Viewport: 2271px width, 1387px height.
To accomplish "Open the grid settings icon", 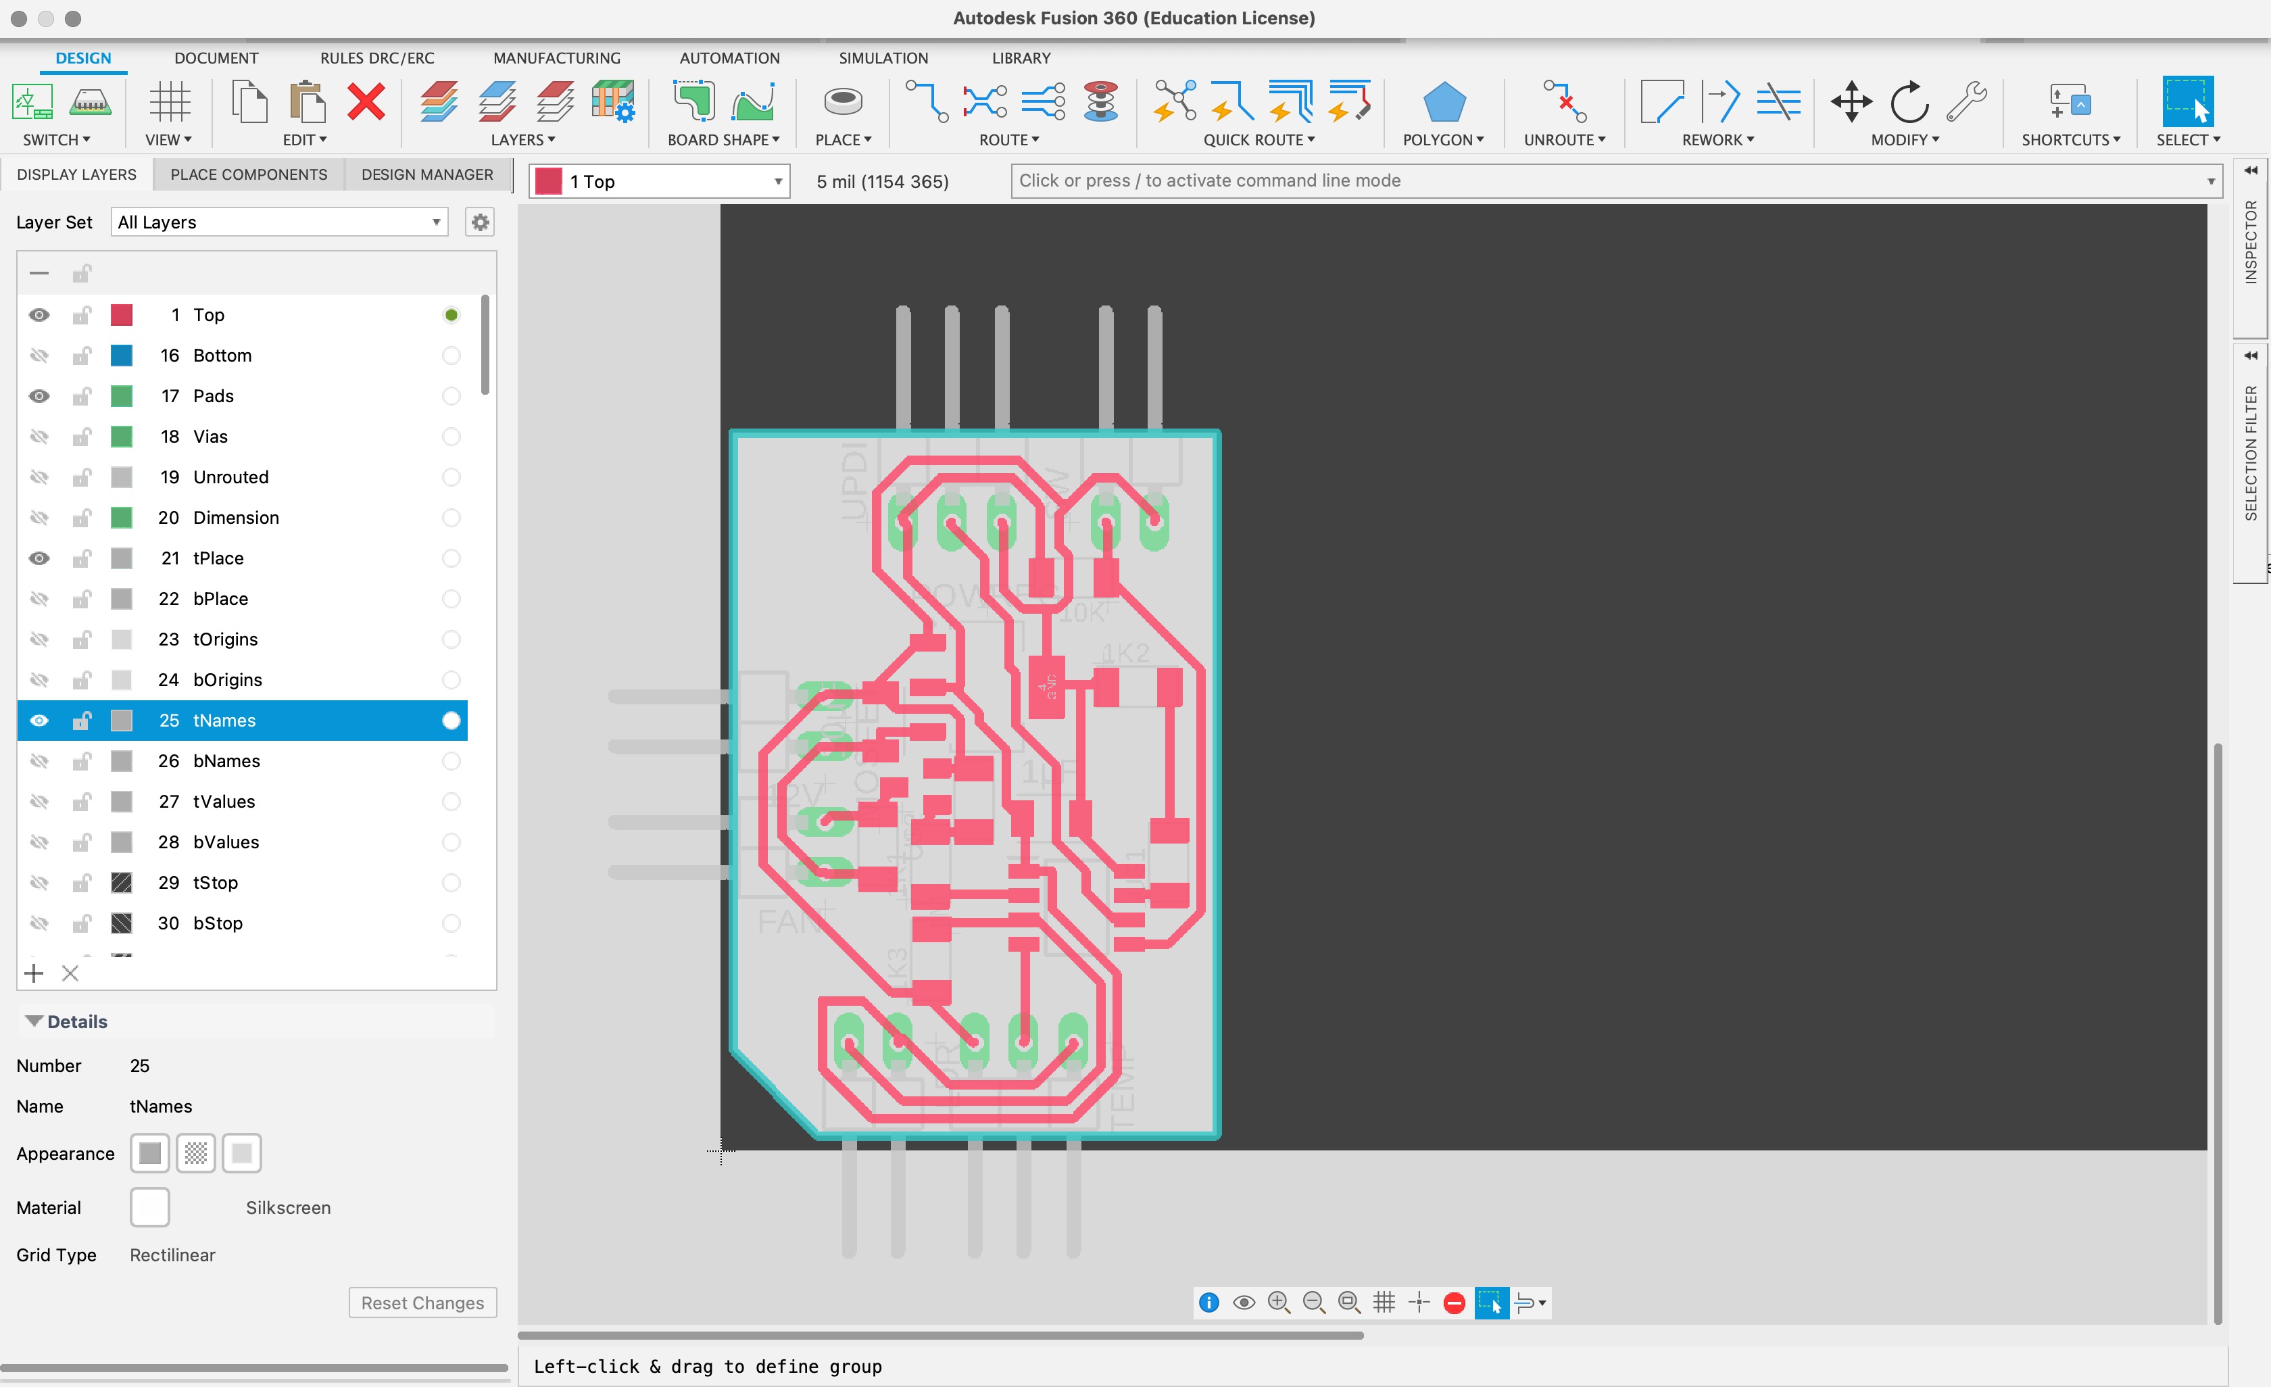I will (170, 101).
